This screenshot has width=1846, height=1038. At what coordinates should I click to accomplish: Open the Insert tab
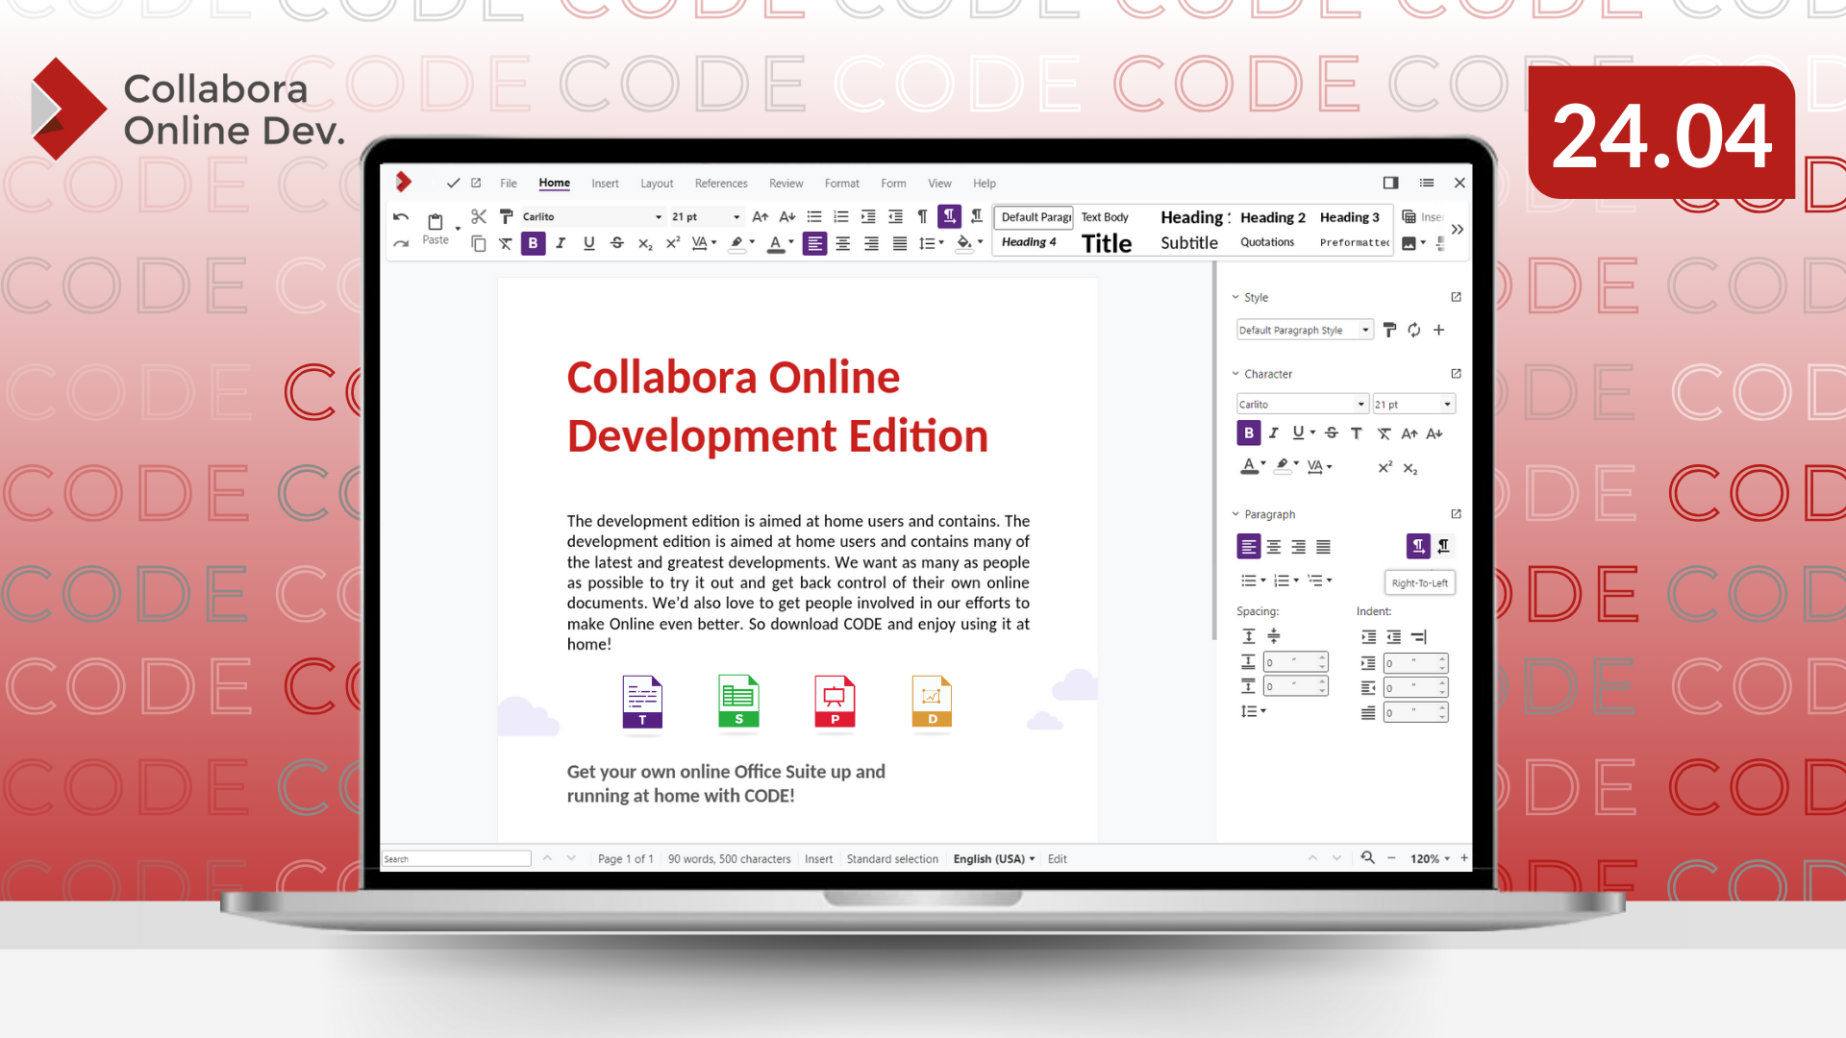click(605, 184)
